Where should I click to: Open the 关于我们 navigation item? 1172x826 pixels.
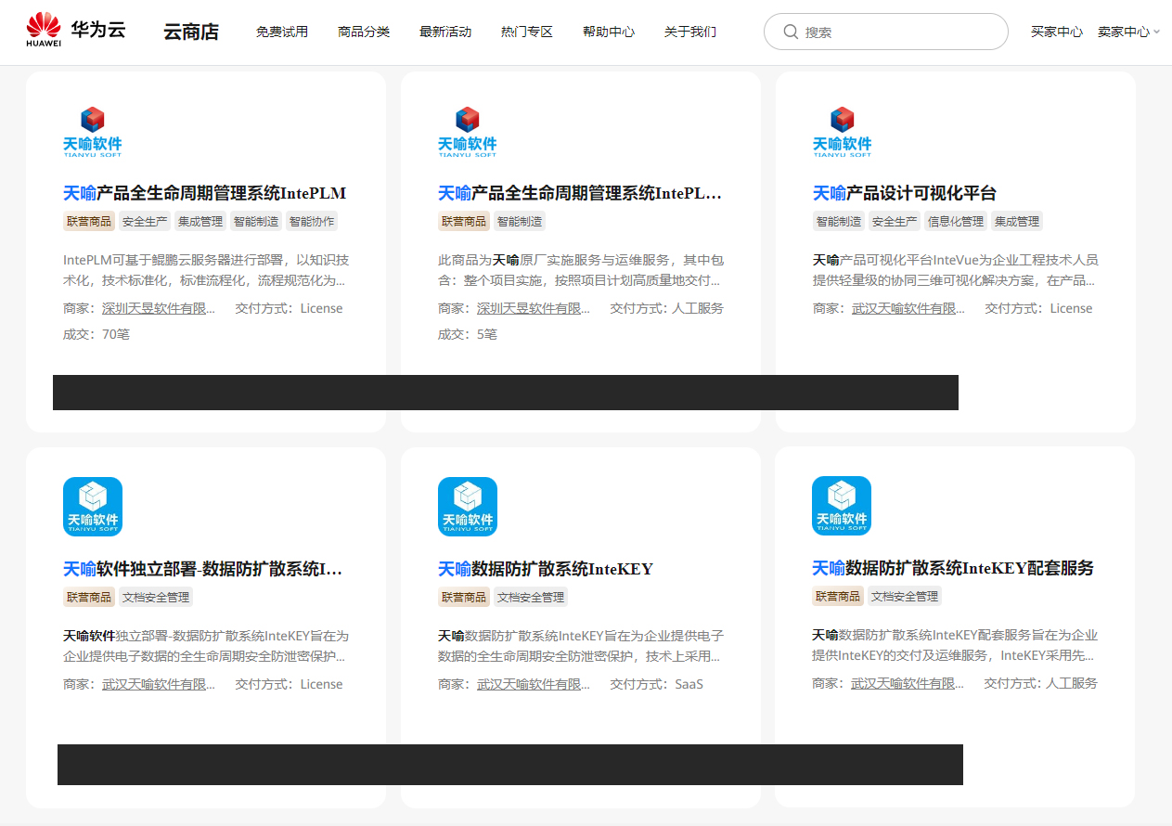point(690,32)
